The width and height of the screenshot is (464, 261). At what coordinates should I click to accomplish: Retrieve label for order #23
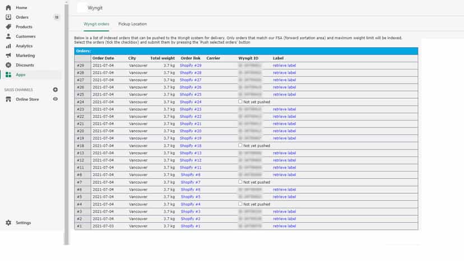(284, 109)
